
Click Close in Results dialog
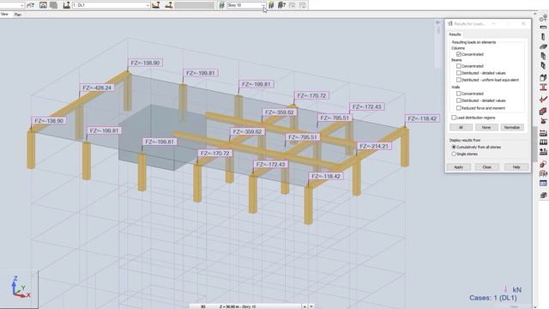coord(487,167)
